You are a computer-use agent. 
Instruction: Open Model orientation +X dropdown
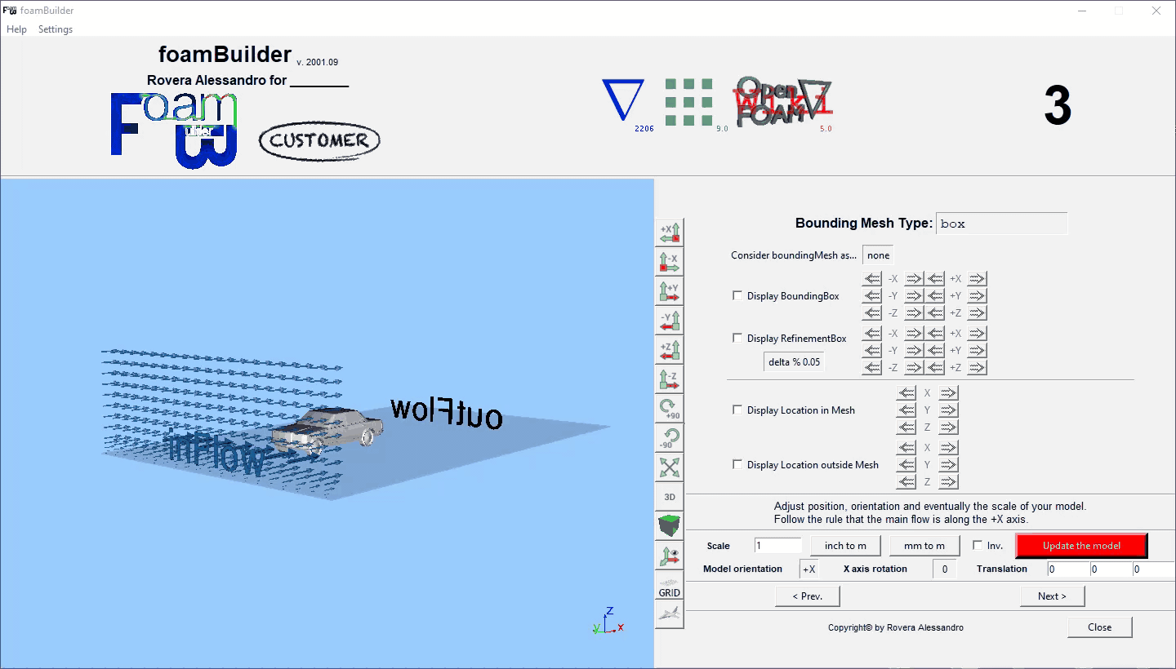click(808, 569)
